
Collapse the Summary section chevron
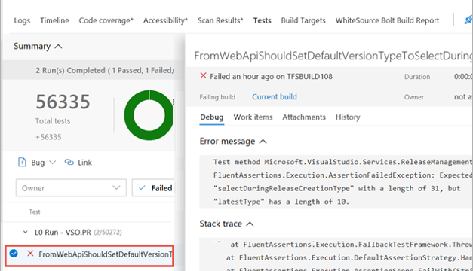(x=59, y=47)
